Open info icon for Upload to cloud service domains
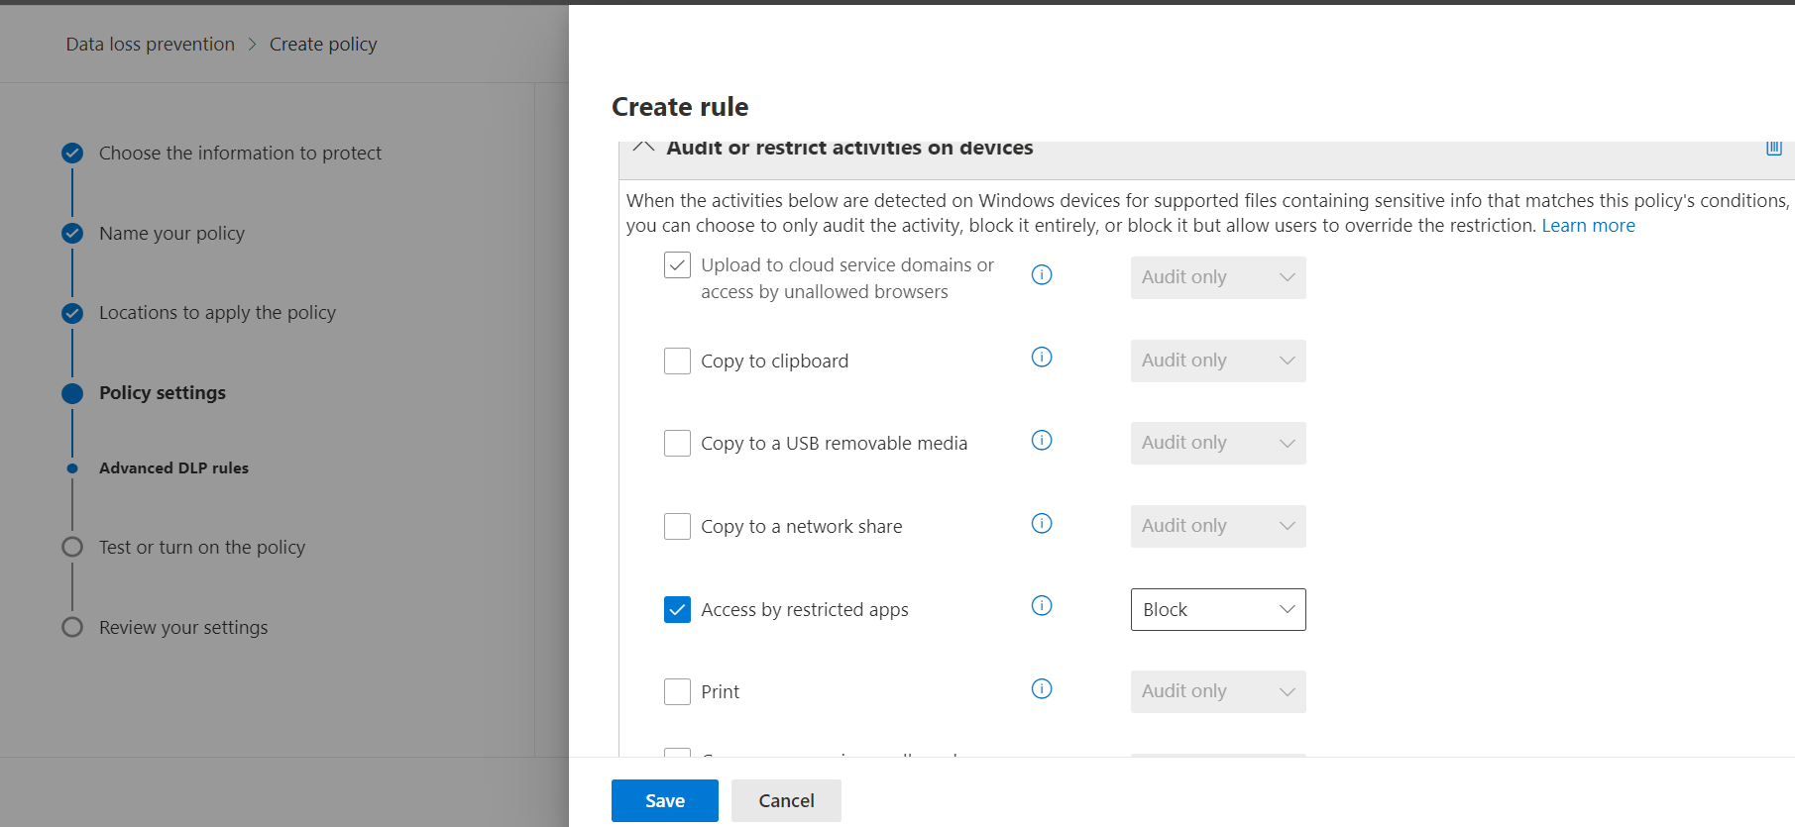1795x827 pixels. click(x=1042, y=275)
